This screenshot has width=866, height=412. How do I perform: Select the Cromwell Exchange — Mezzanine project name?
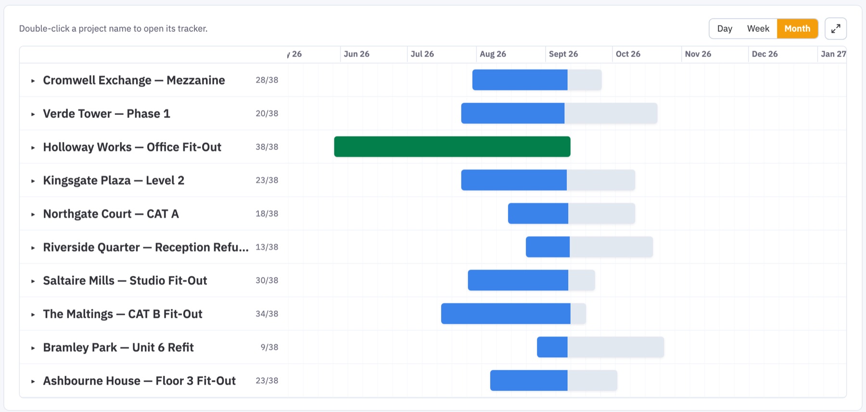[134, 80]
